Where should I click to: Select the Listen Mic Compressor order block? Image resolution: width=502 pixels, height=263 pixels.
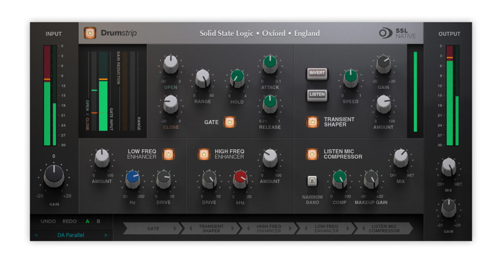point(384,228)
